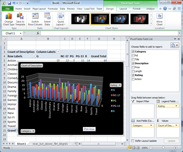Screen dimensions: 183x152
Task: Toggle Defer Layout Update checkbox
Action: tap(133, 141)
